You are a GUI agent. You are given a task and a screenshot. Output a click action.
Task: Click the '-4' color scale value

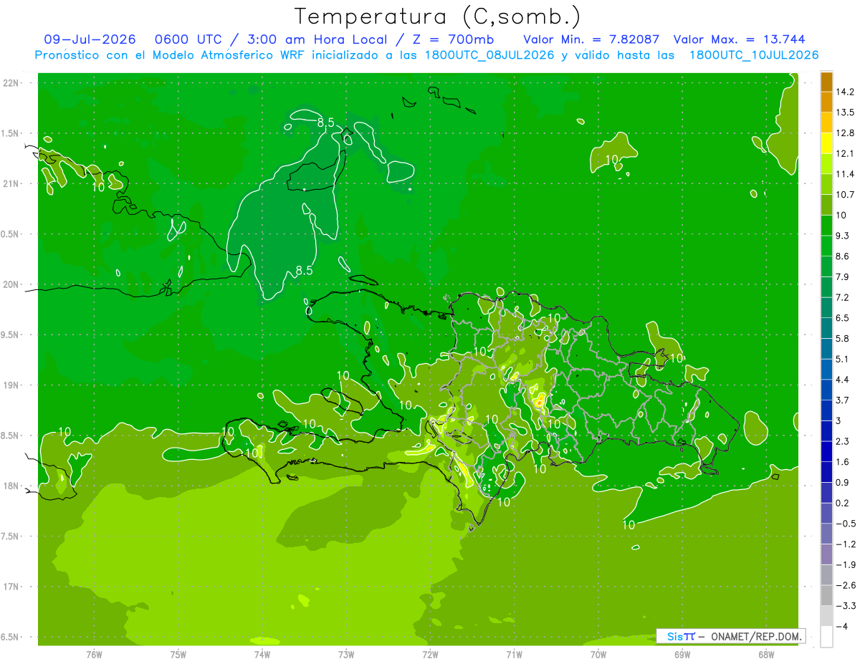pos(841,627)
